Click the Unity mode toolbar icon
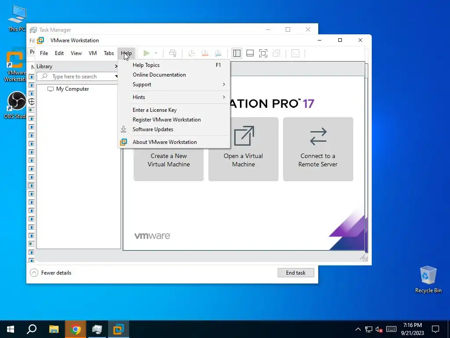450x338 pixels. pyautogui.click(x=276, y=53)
